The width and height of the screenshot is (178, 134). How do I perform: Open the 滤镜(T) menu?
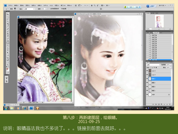(x=40, y=5)
